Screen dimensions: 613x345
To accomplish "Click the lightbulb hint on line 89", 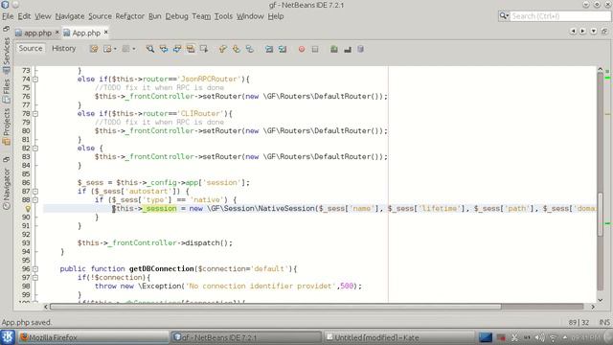I will (x=28, y=209).
